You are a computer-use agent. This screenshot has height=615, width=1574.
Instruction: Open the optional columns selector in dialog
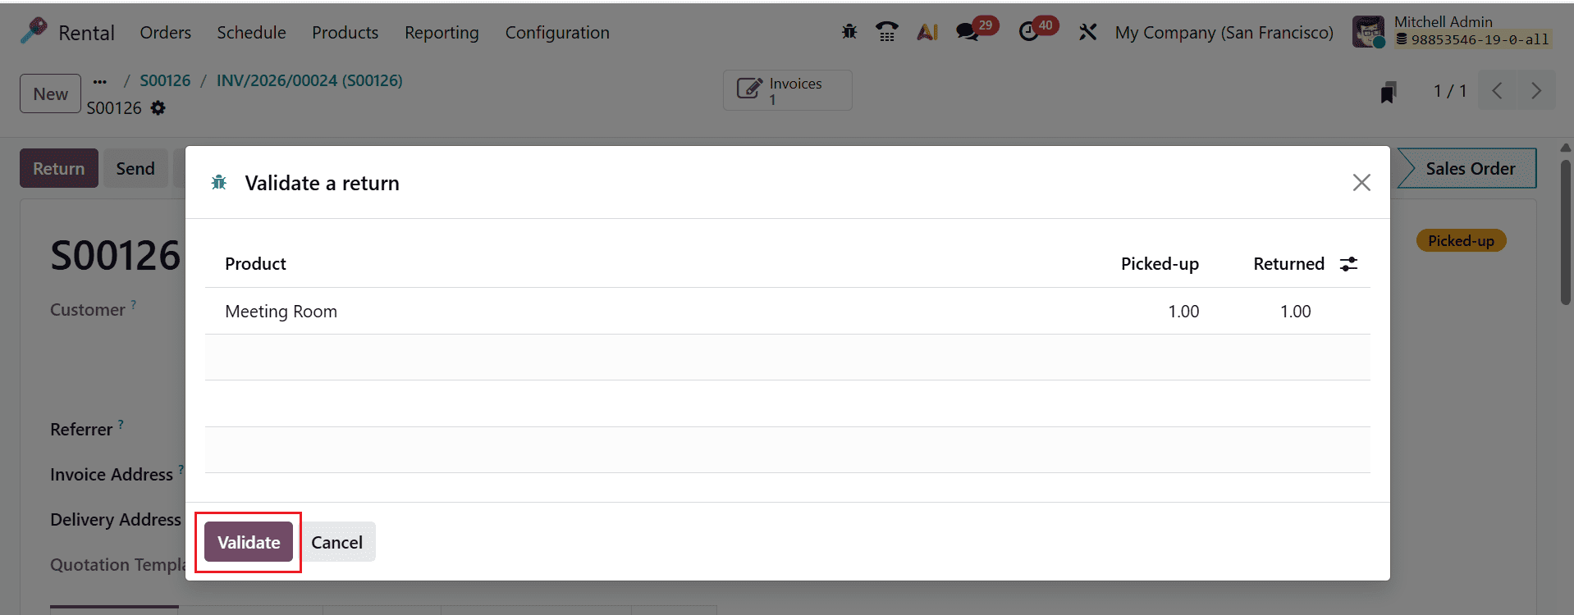[1349, 263]
